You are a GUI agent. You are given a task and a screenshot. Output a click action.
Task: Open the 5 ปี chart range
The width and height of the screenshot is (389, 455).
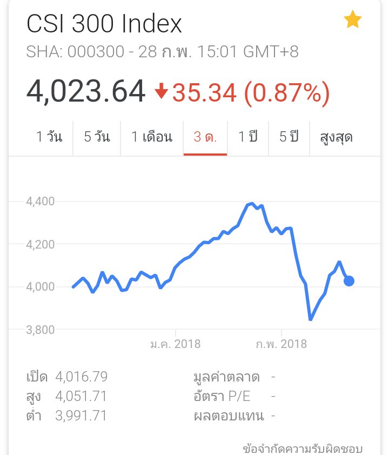pos(289,137)
